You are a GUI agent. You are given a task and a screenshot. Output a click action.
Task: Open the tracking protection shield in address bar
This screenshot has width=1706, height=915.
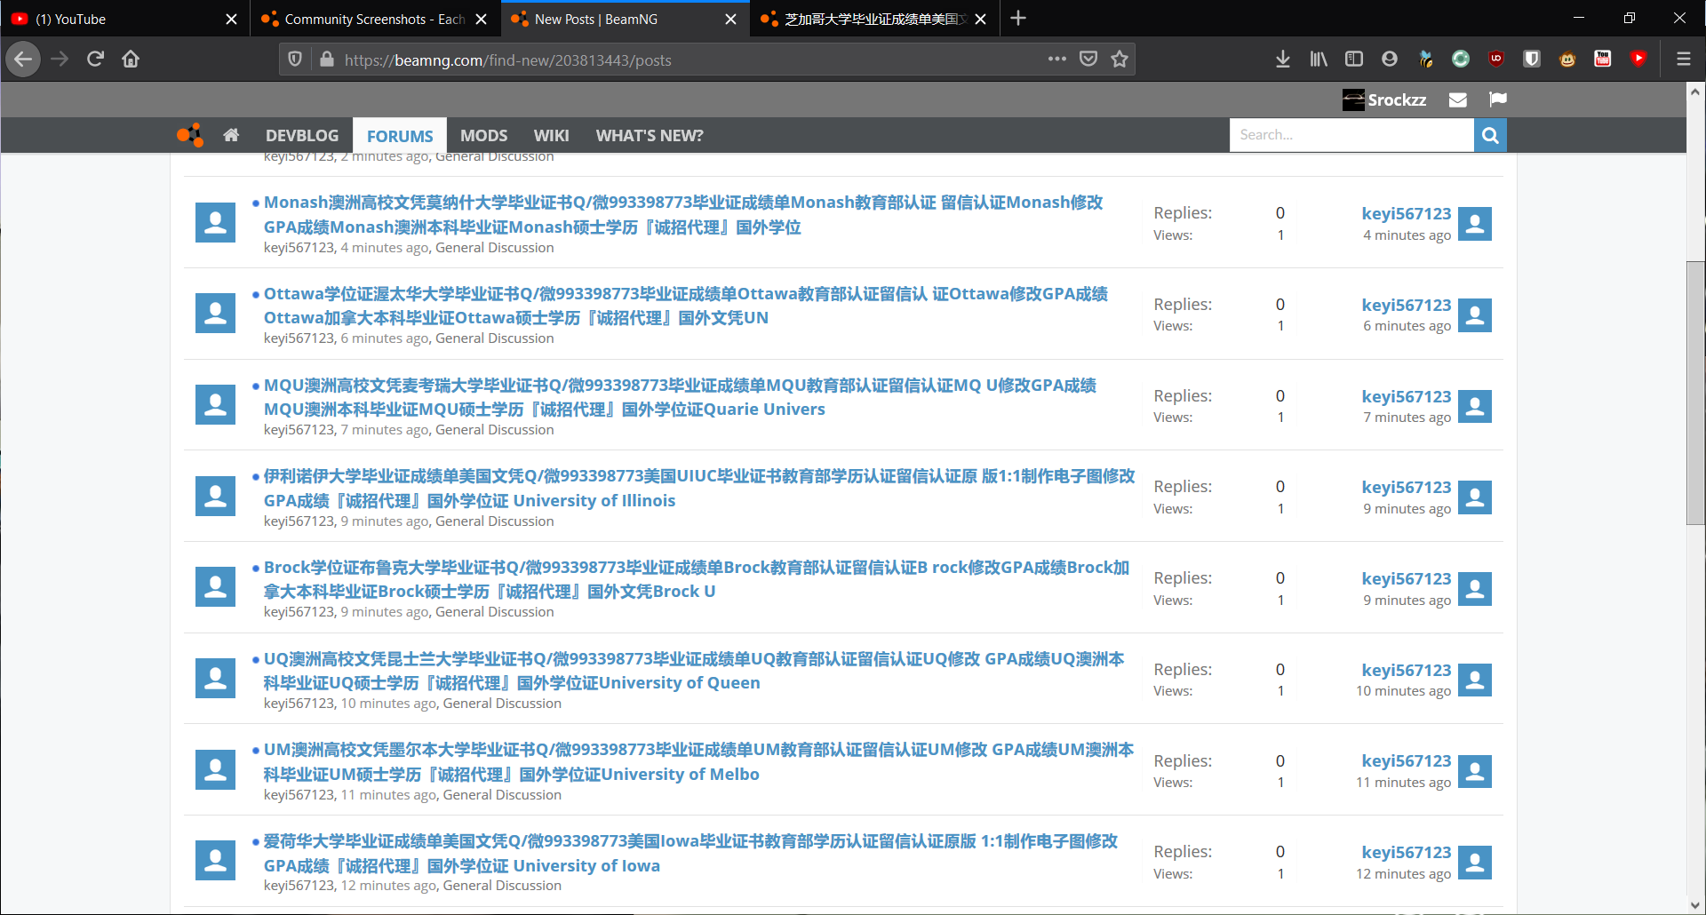pos(295,60)
